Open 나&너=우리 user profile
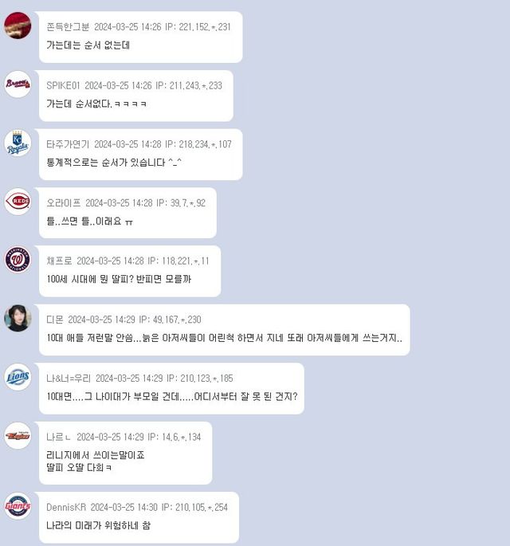Screen dimensions: 510x546 pyautogui.click(x=69, y=378)
